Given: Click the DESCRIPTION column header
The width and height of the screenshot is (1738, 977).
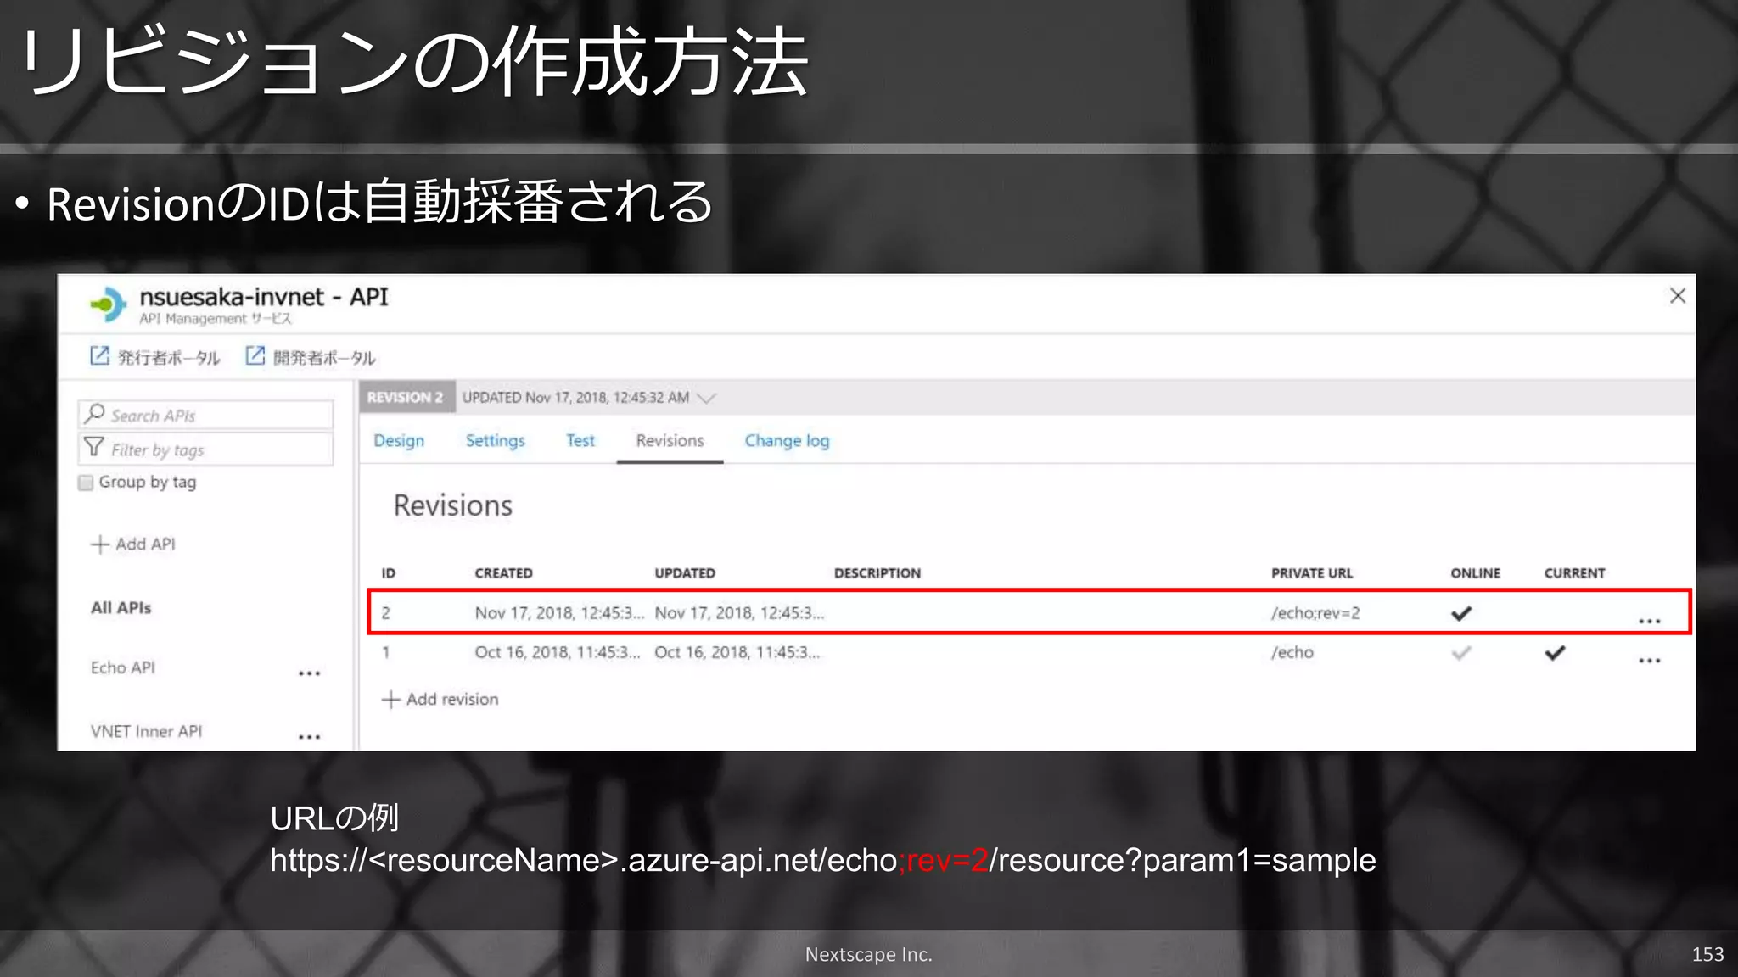Looking at the screenshot, I should (x=877, y=573).
